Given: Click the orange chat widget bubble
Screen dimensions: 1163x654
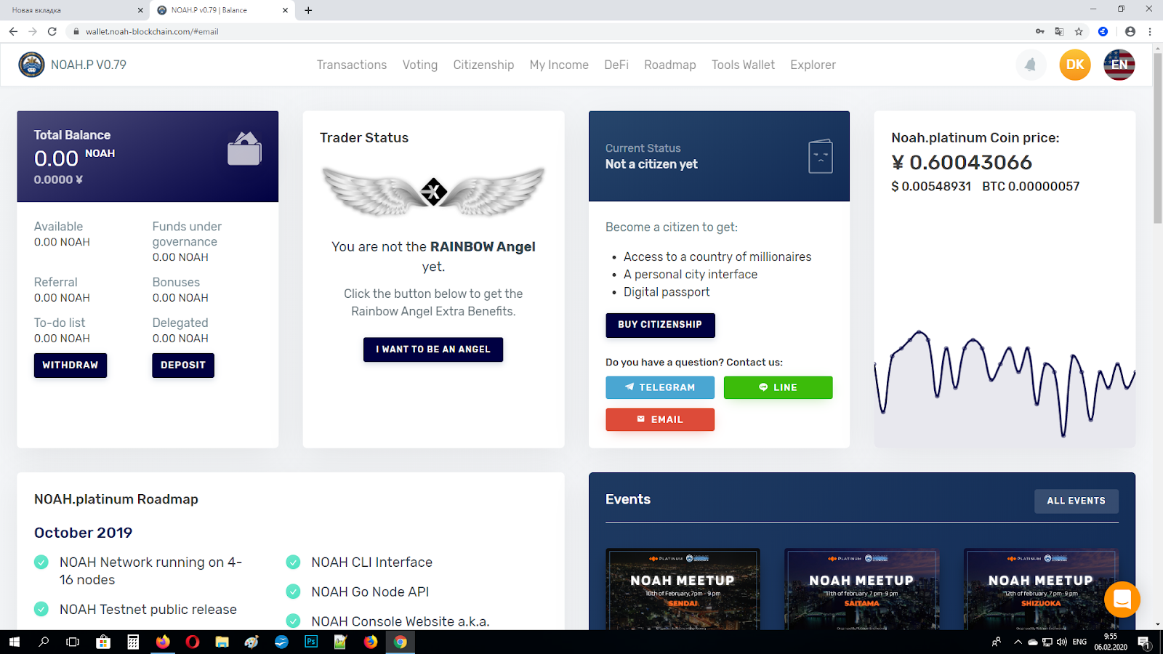Looking at the screenshot, I should [x=1122, y=599].
